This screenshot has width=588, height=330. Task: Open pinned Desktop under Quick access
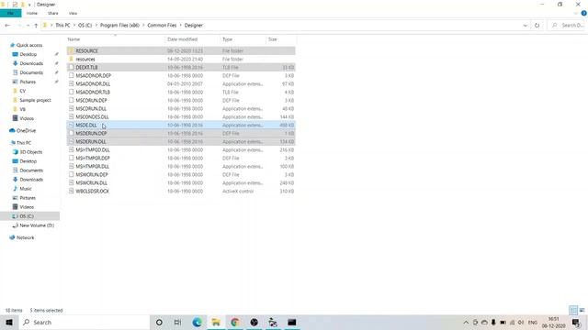(x=28, y=54)
